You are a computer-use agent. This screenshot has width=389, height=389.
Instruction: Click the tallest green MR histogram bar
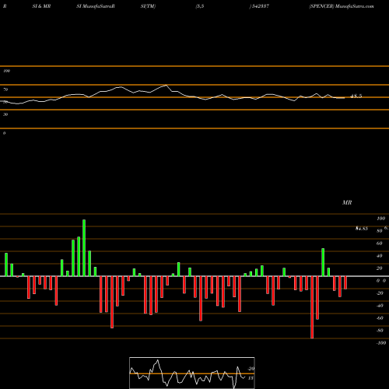(x=84, y=248)
